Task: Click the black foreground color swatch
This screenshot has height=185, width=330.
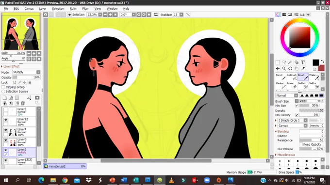Action: [316, 62]
